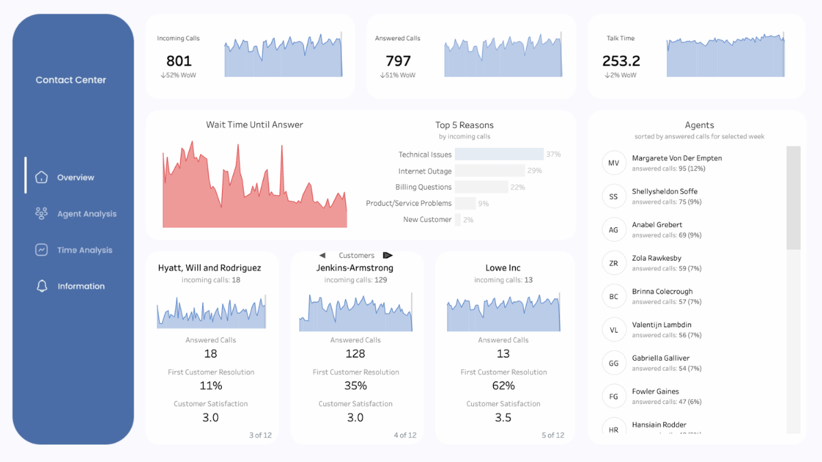Click the 'incoming calls: 129' text
This screenshot has height=462, width=822.
pyautogui.click(x=356, y=280)
